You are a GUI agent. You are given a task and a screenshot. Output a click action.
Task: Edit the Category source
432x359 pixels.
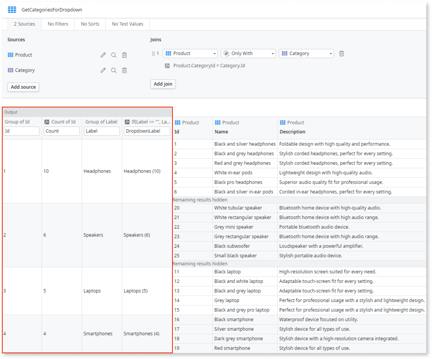pos(103,70)
